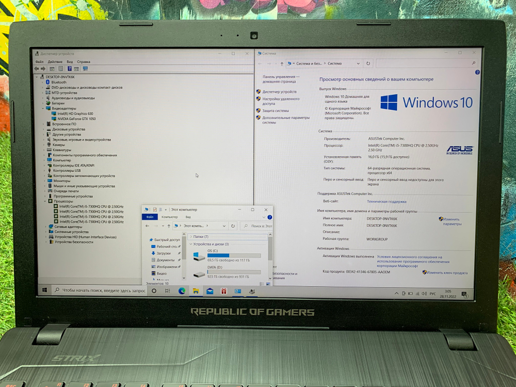
Task: Click Explorer up-one-level arrow
Action: [169, 226]
